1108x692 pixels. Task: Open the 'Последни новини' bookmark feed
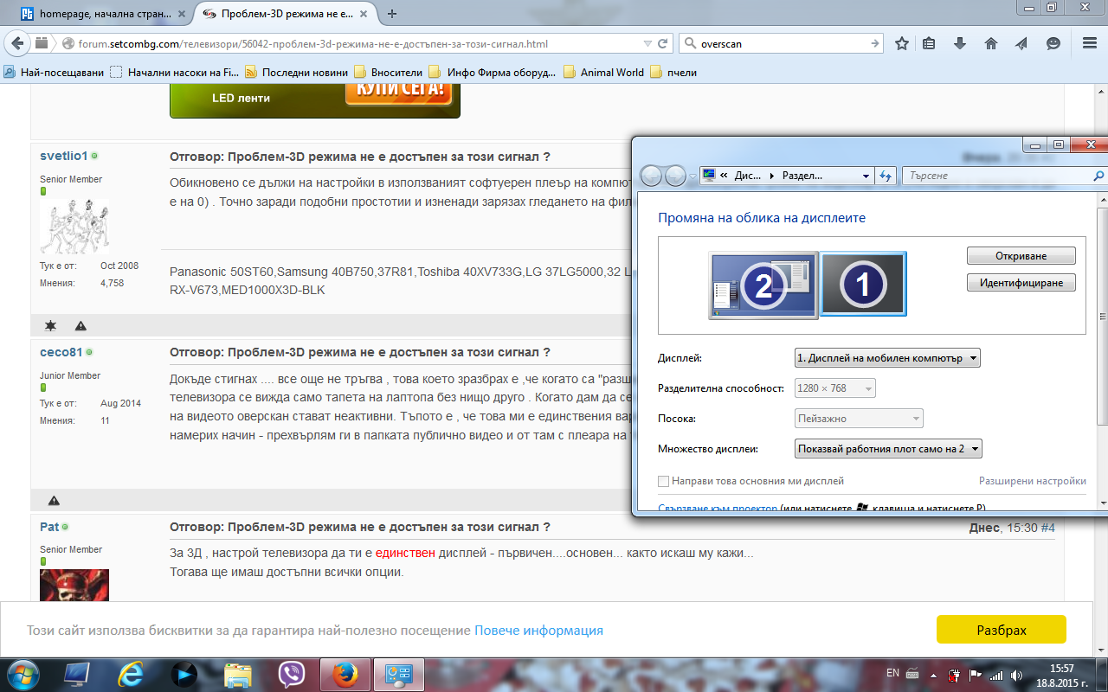tap(297, 73)
